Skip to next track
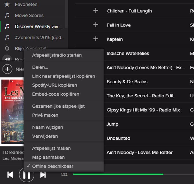 point(43,175)
